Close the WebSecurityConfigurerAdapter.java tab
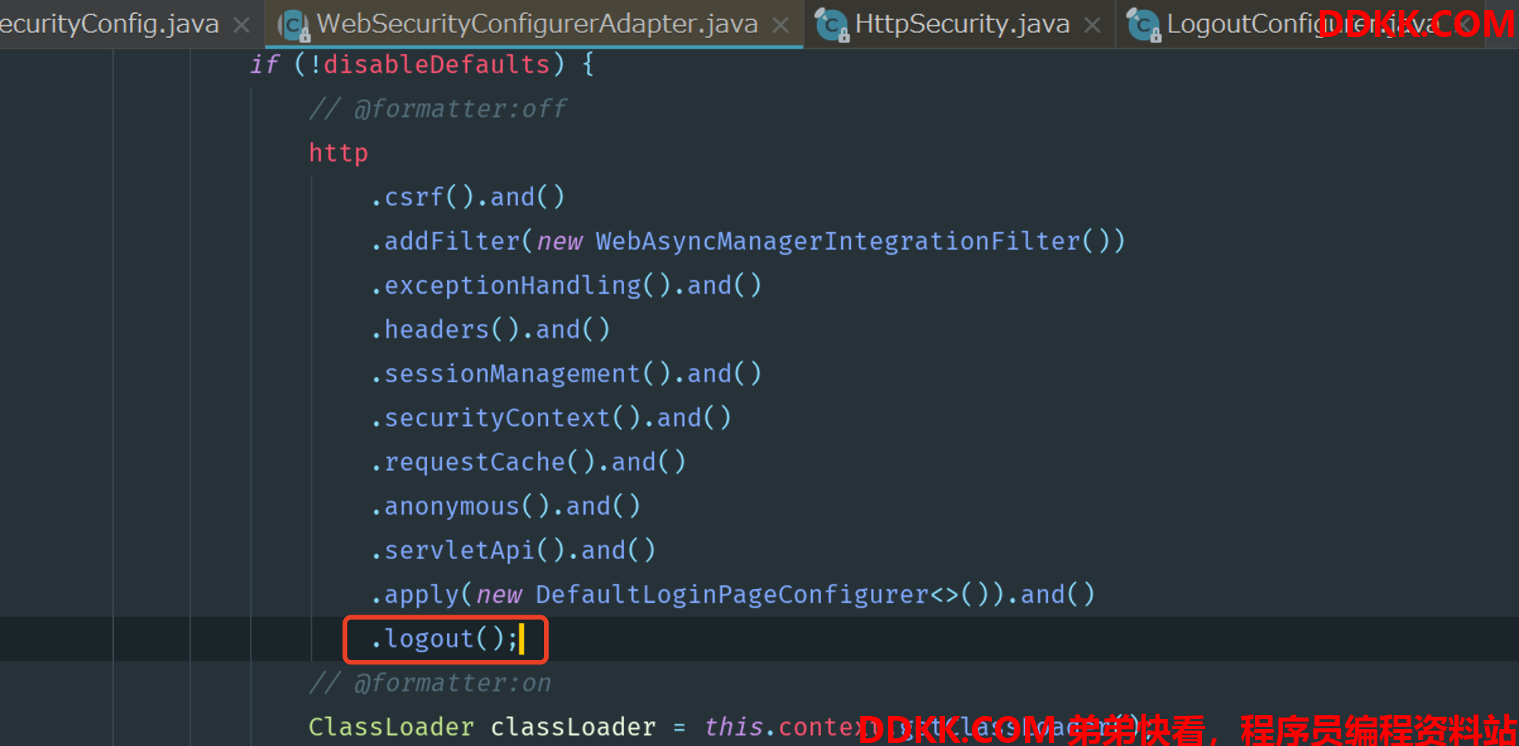Viewport: 1519px width, 746px height. click(x=780, y=25)
